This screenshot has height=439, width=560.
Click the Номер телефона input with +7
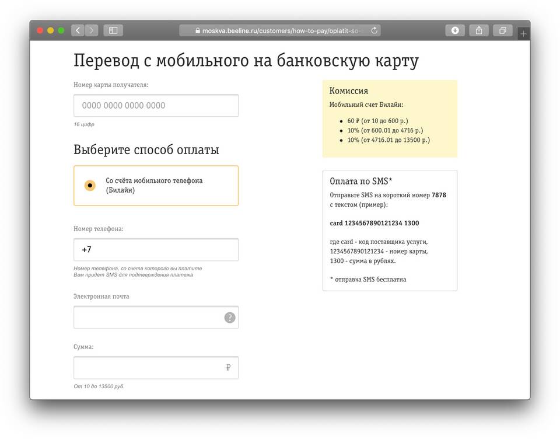coord(156,250)
